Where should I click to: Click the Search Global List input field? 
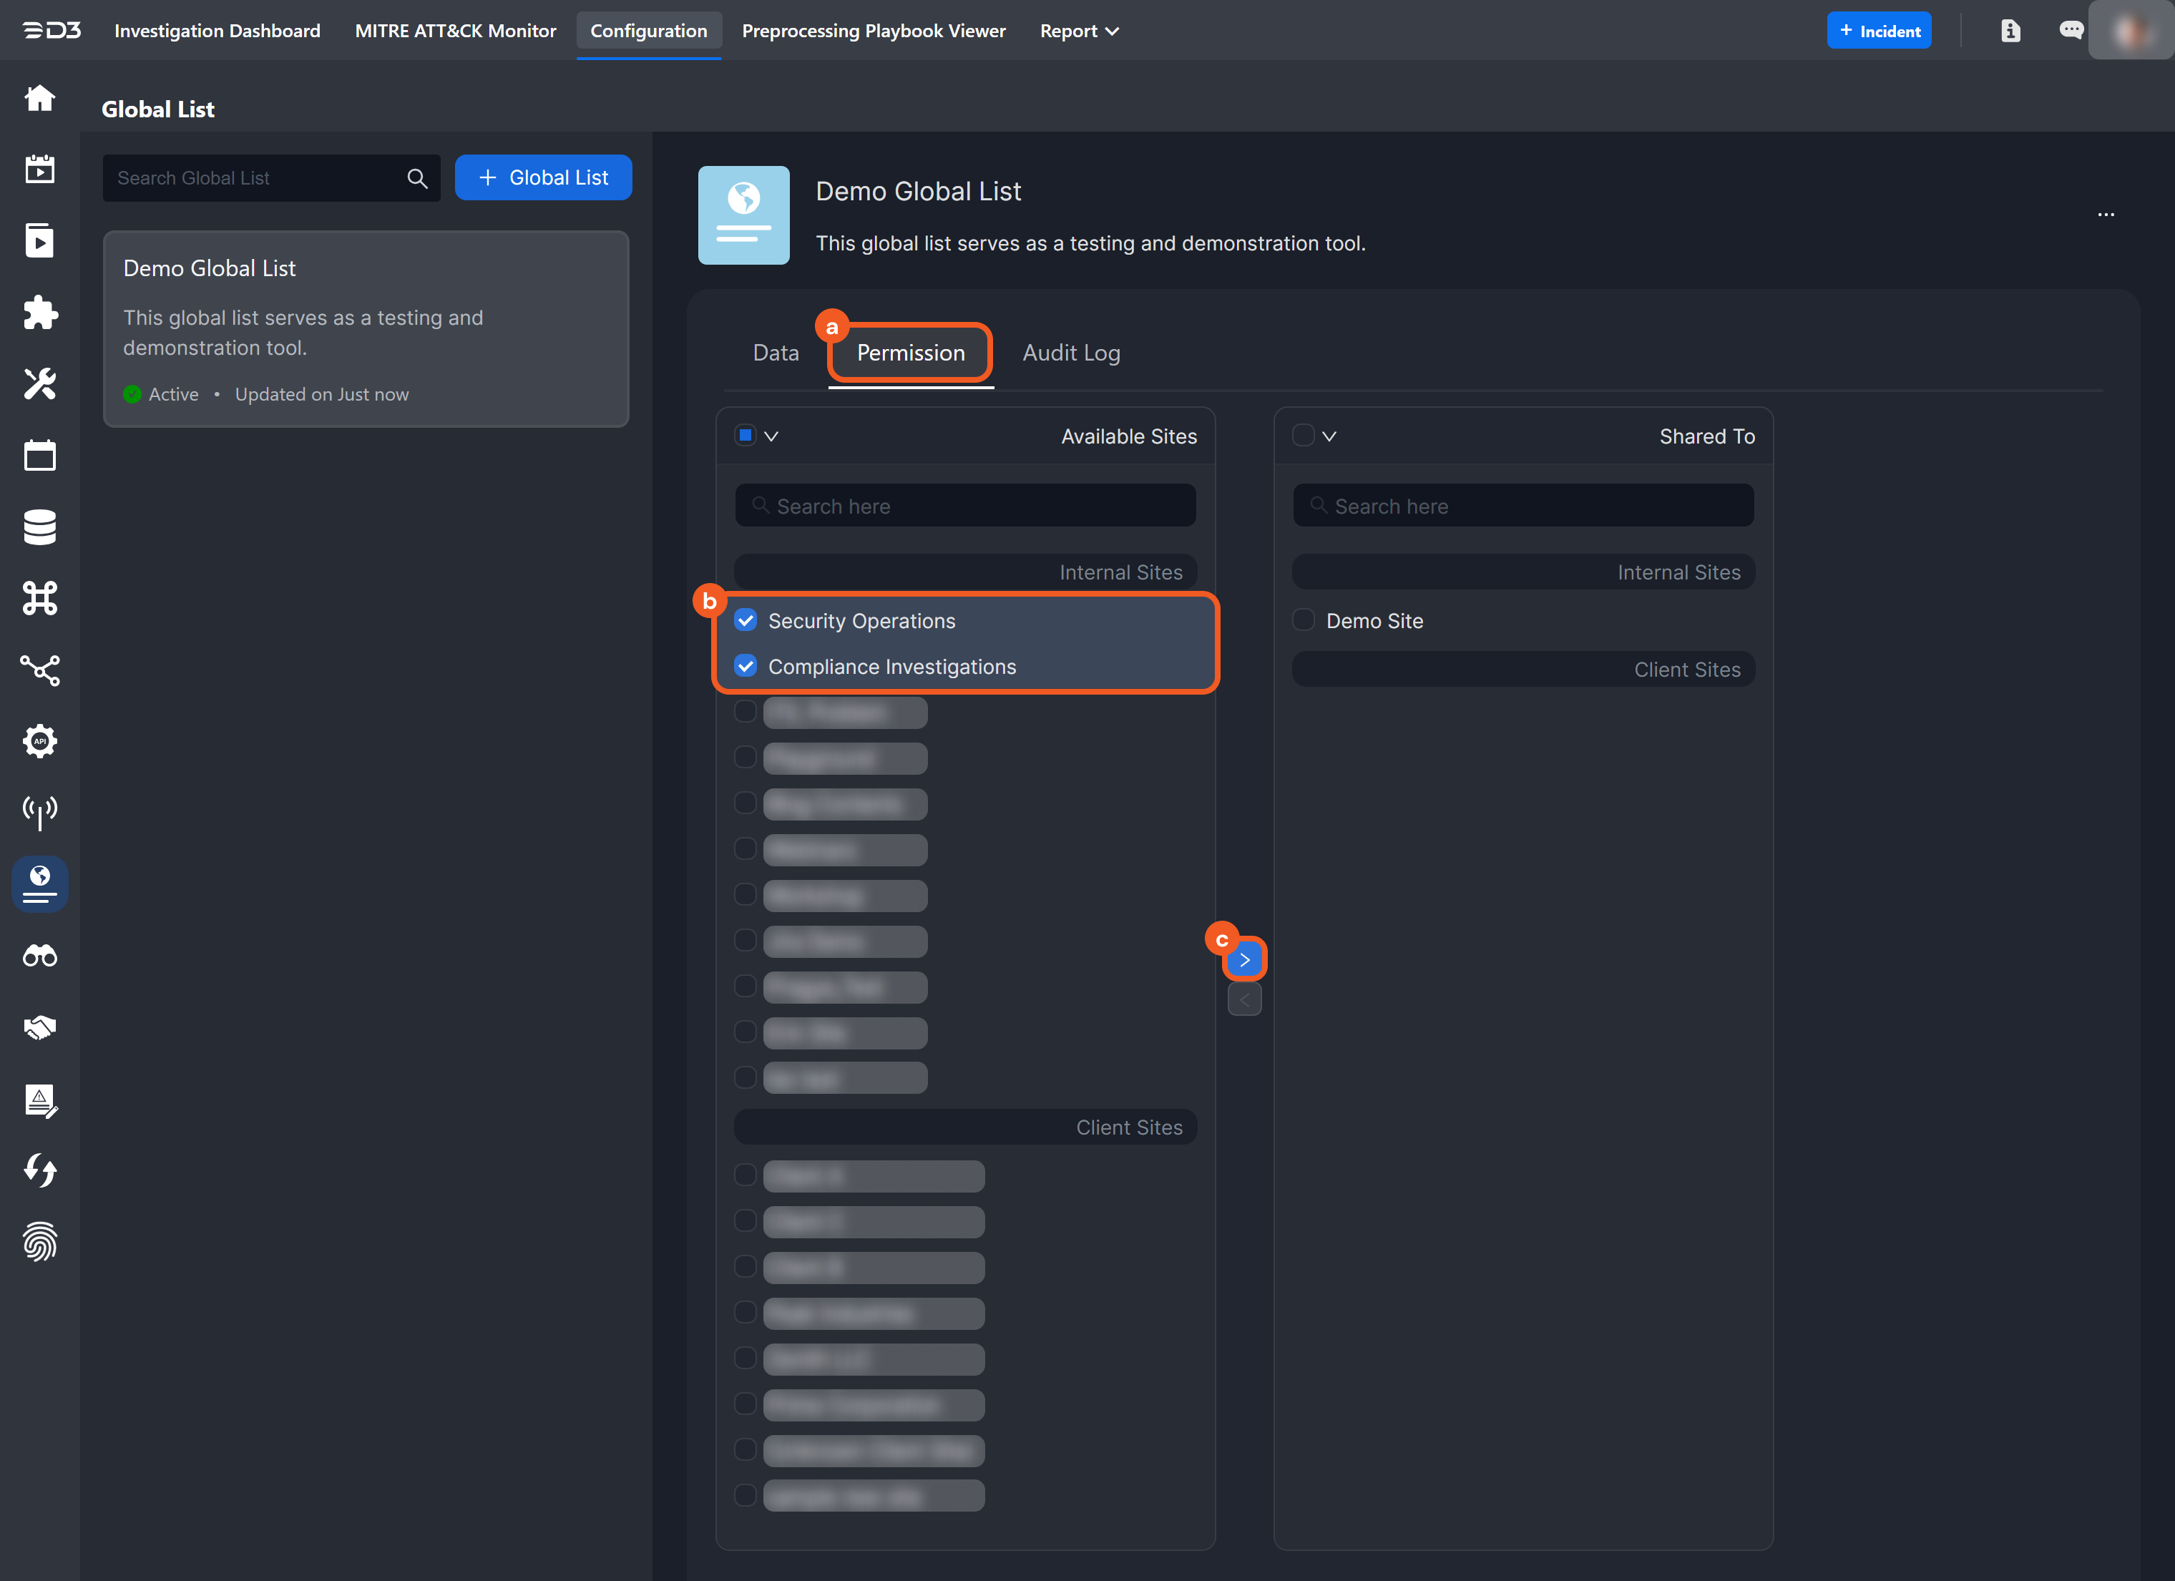coord(254,178)
